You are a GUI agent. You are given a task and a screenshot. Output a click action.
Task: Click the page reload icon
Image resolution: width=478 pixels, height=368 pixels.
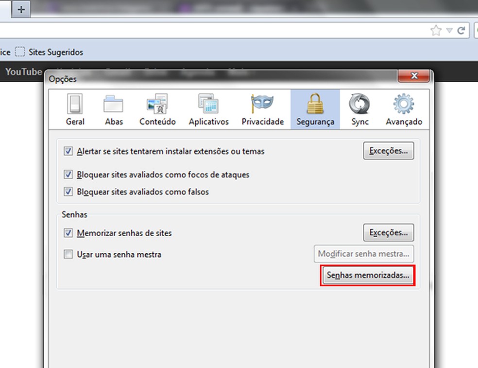(x=461, y=30)
